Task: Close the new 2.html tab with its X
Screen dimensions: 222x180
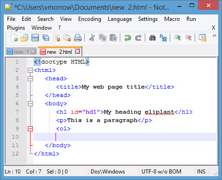Action: click(x=78, y=51)
